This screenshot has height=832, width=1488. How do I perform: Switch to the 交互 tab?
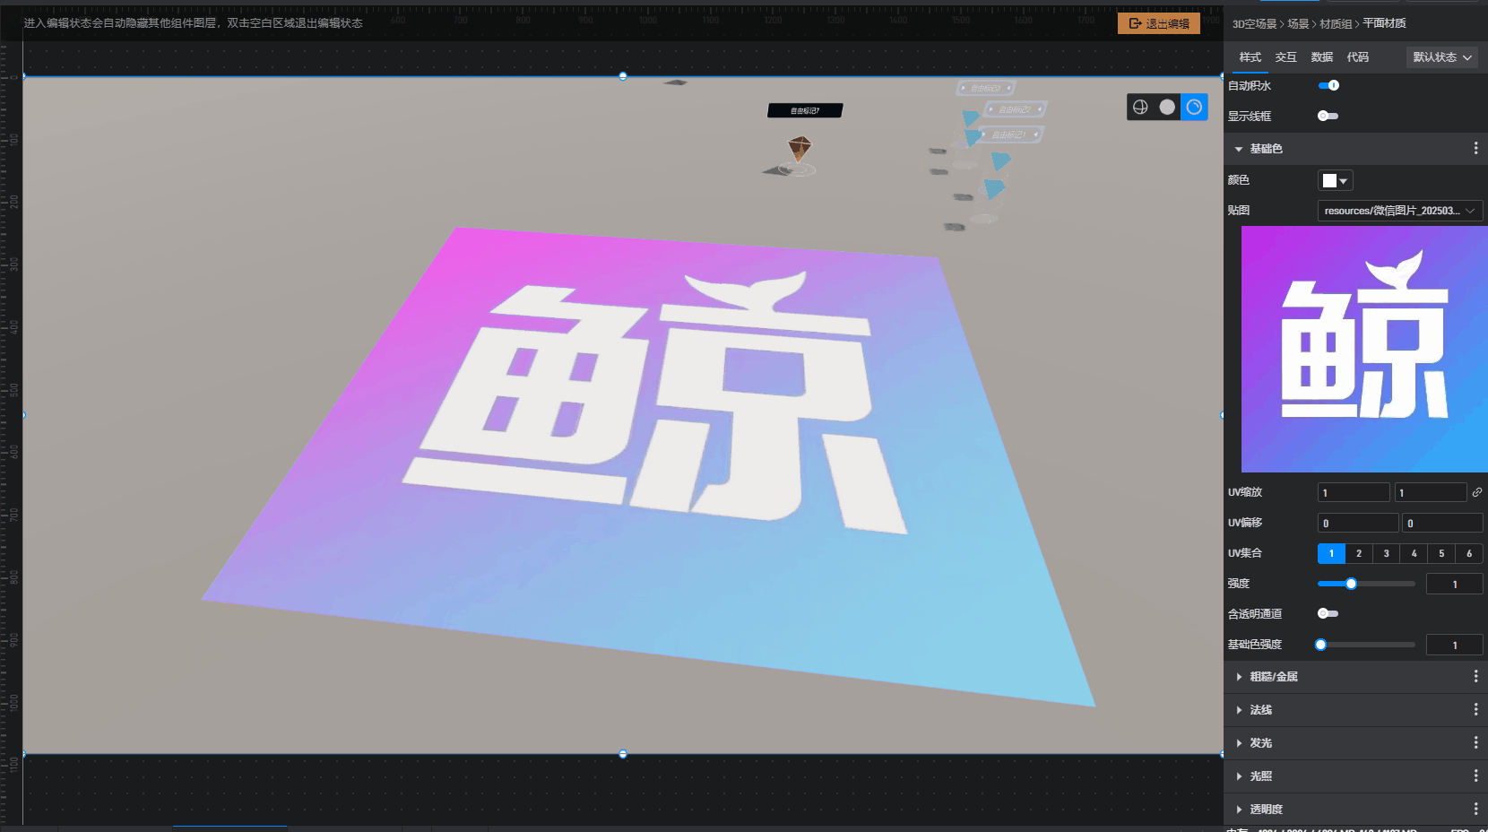pos(1285,57)
